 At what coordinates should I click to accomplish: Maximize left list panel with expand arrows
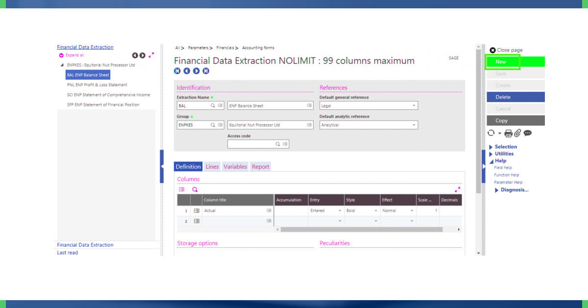point(151,55)
